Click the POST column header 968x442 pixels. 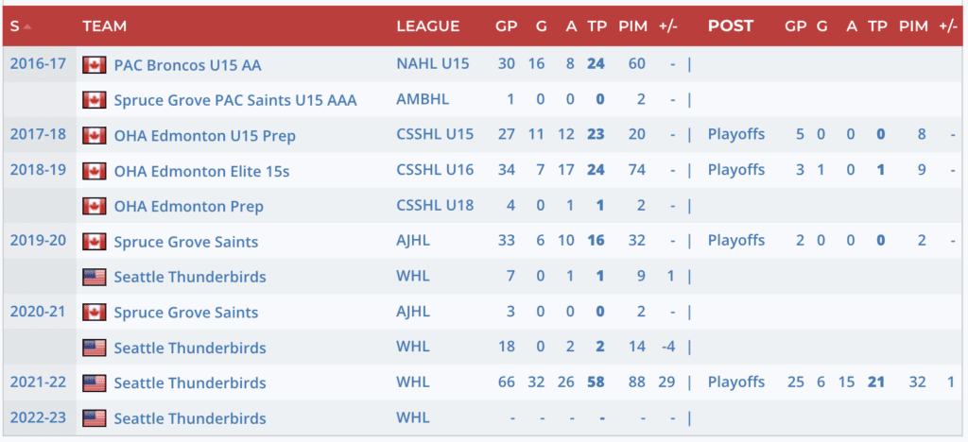click(731, 26)
